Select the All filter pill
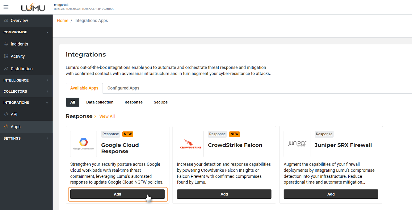Image resolution: width=412 pixels, height=210 pixels. [x=73, y=102]
